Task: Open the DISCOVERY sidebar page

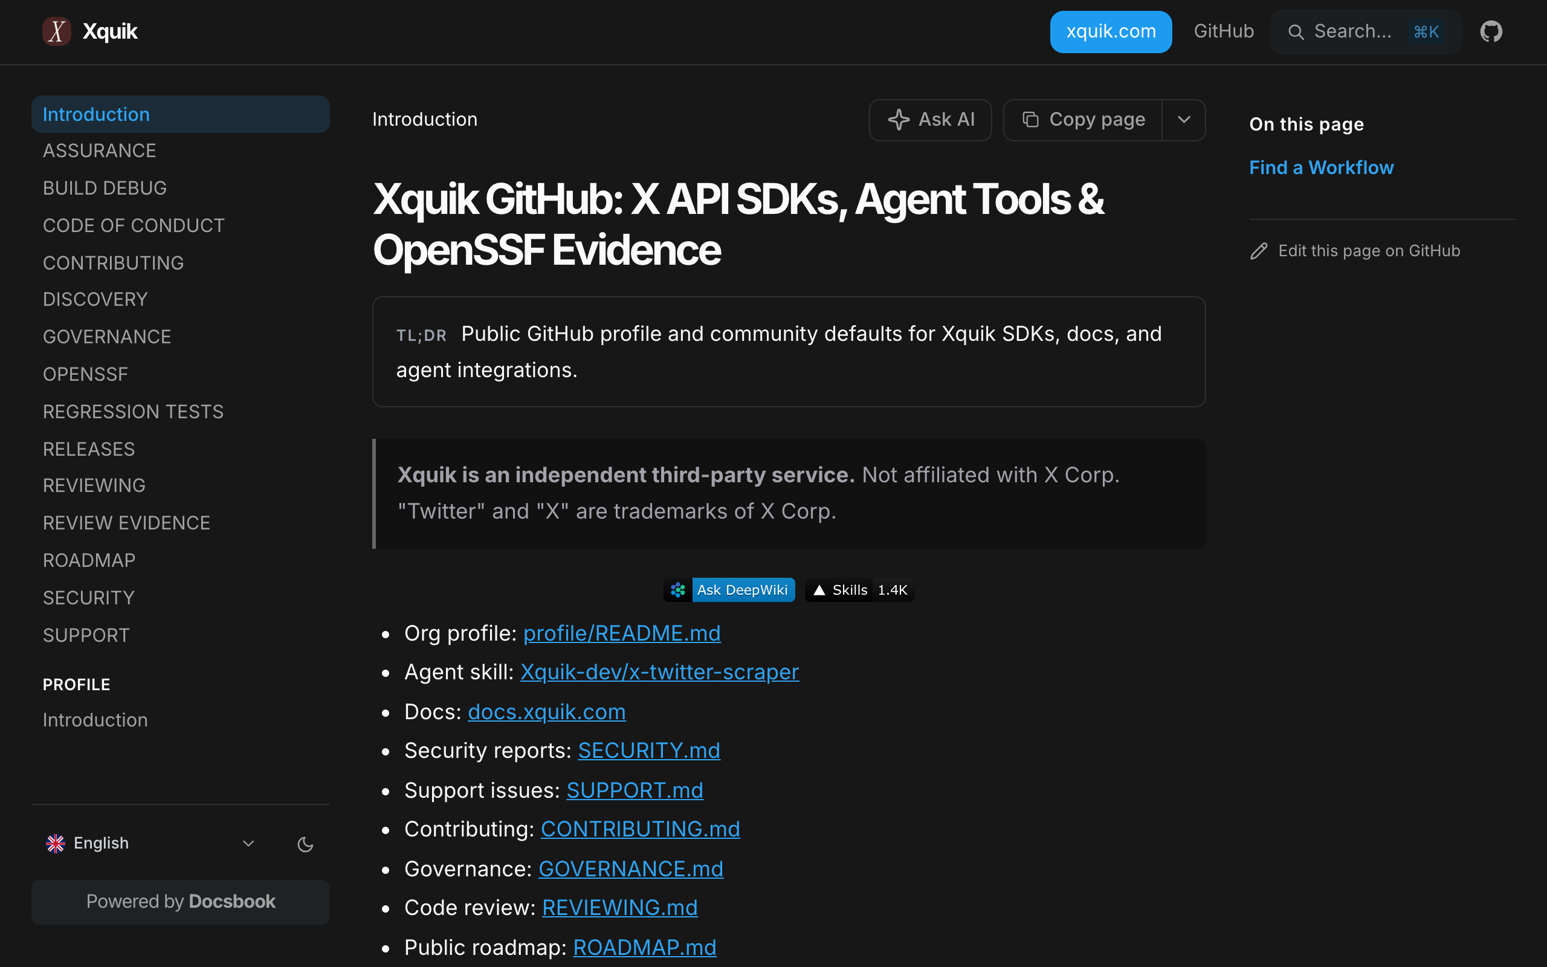Action: click(x=95, y=299)
